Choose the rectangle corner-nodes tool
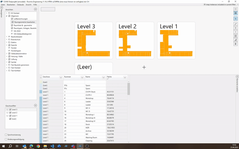 (235, 36)
